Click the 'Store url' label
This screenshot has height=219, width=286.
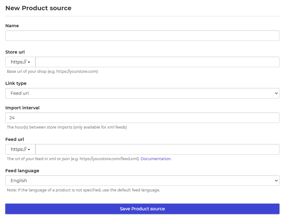pyautogui.click(x=15, y=52)
